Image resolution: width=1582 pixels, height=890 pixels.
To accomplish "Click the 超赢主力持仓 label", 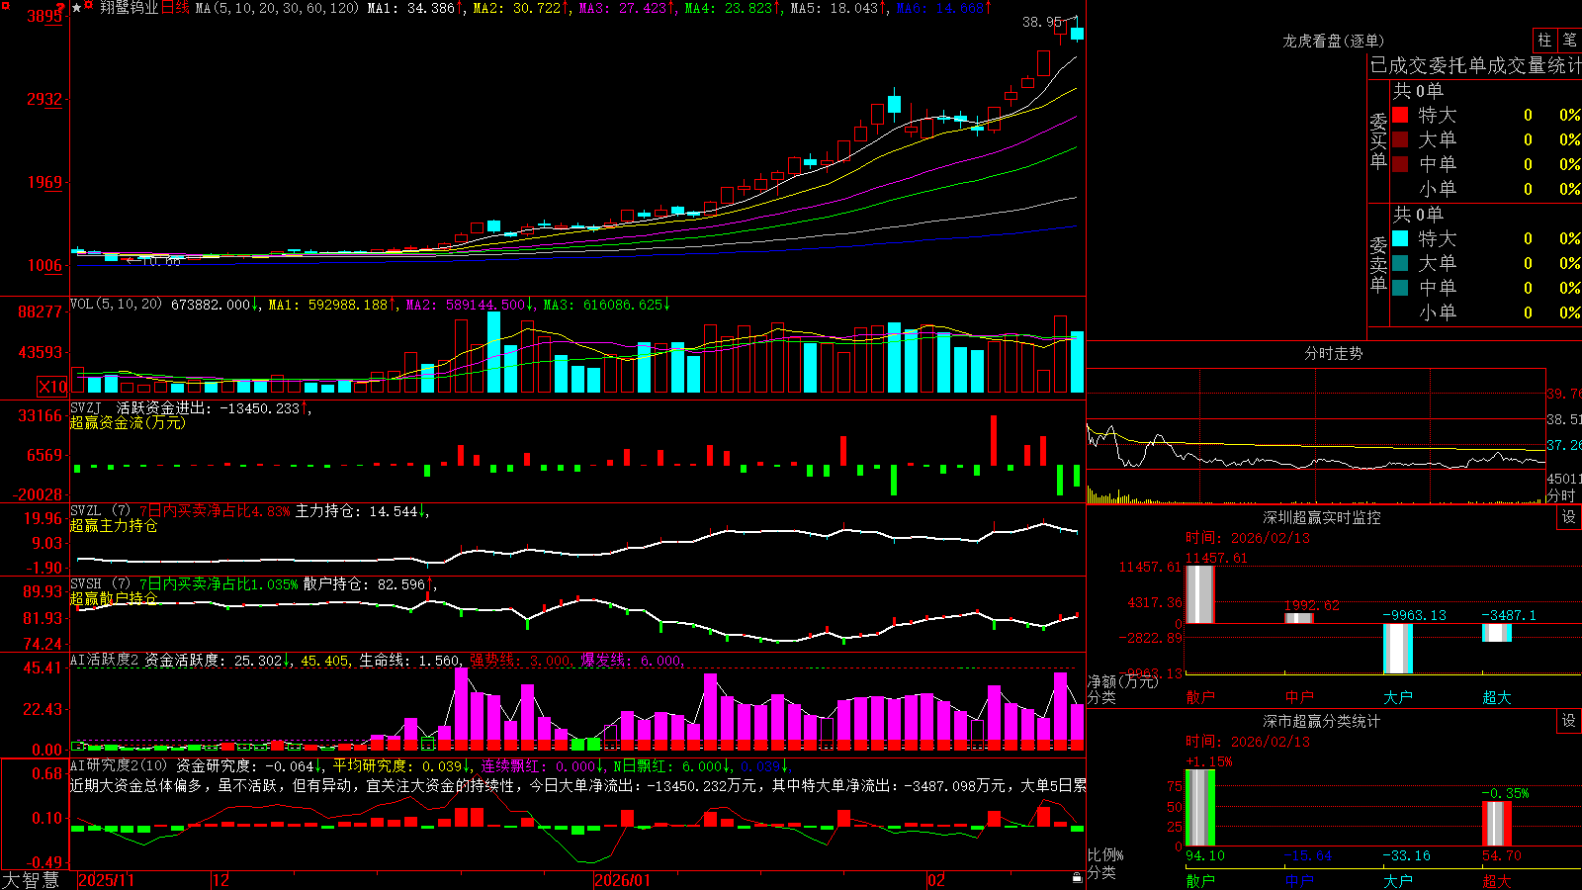I will [114, 526].
